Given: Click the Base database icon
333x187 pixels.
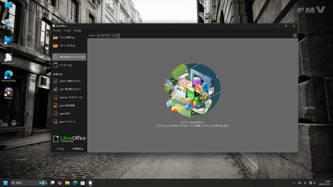Looking at the screenshot, I should click(56, 122).
